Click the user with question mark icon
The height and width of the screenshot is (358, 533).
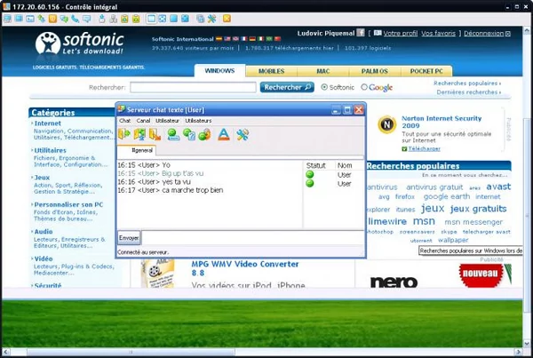click(189, 134)
